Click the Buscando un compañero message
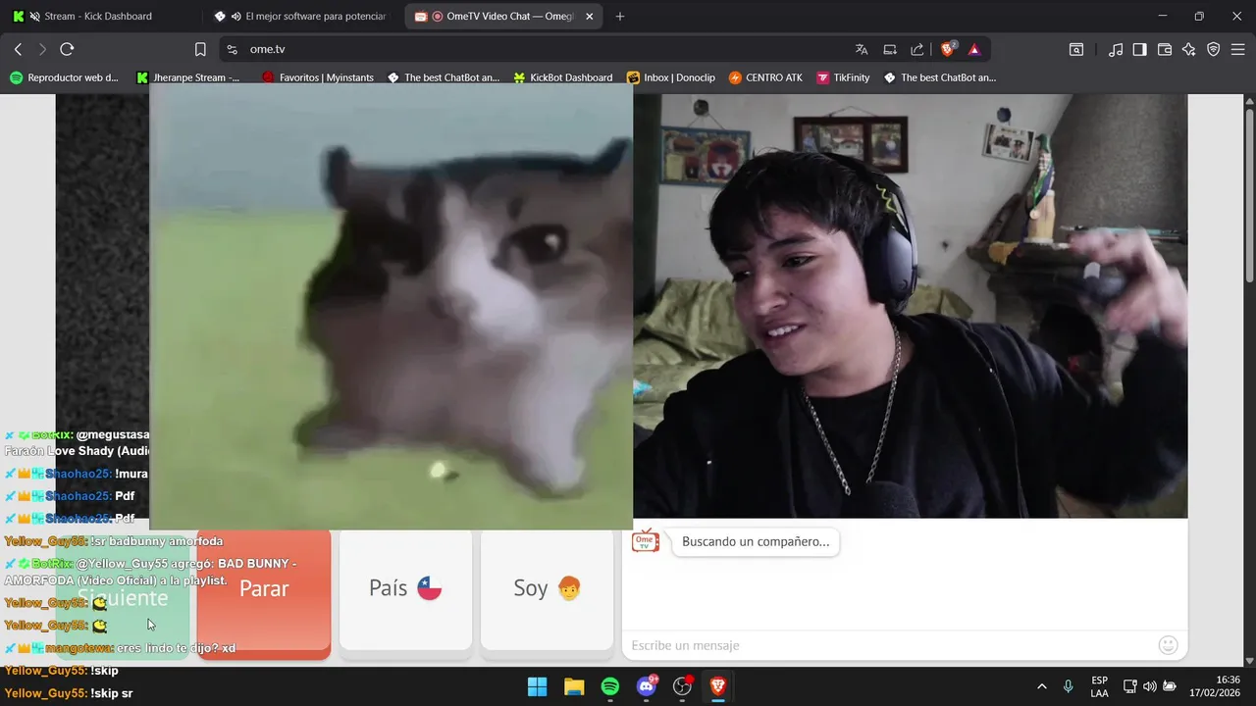 [x=756, y=541]
